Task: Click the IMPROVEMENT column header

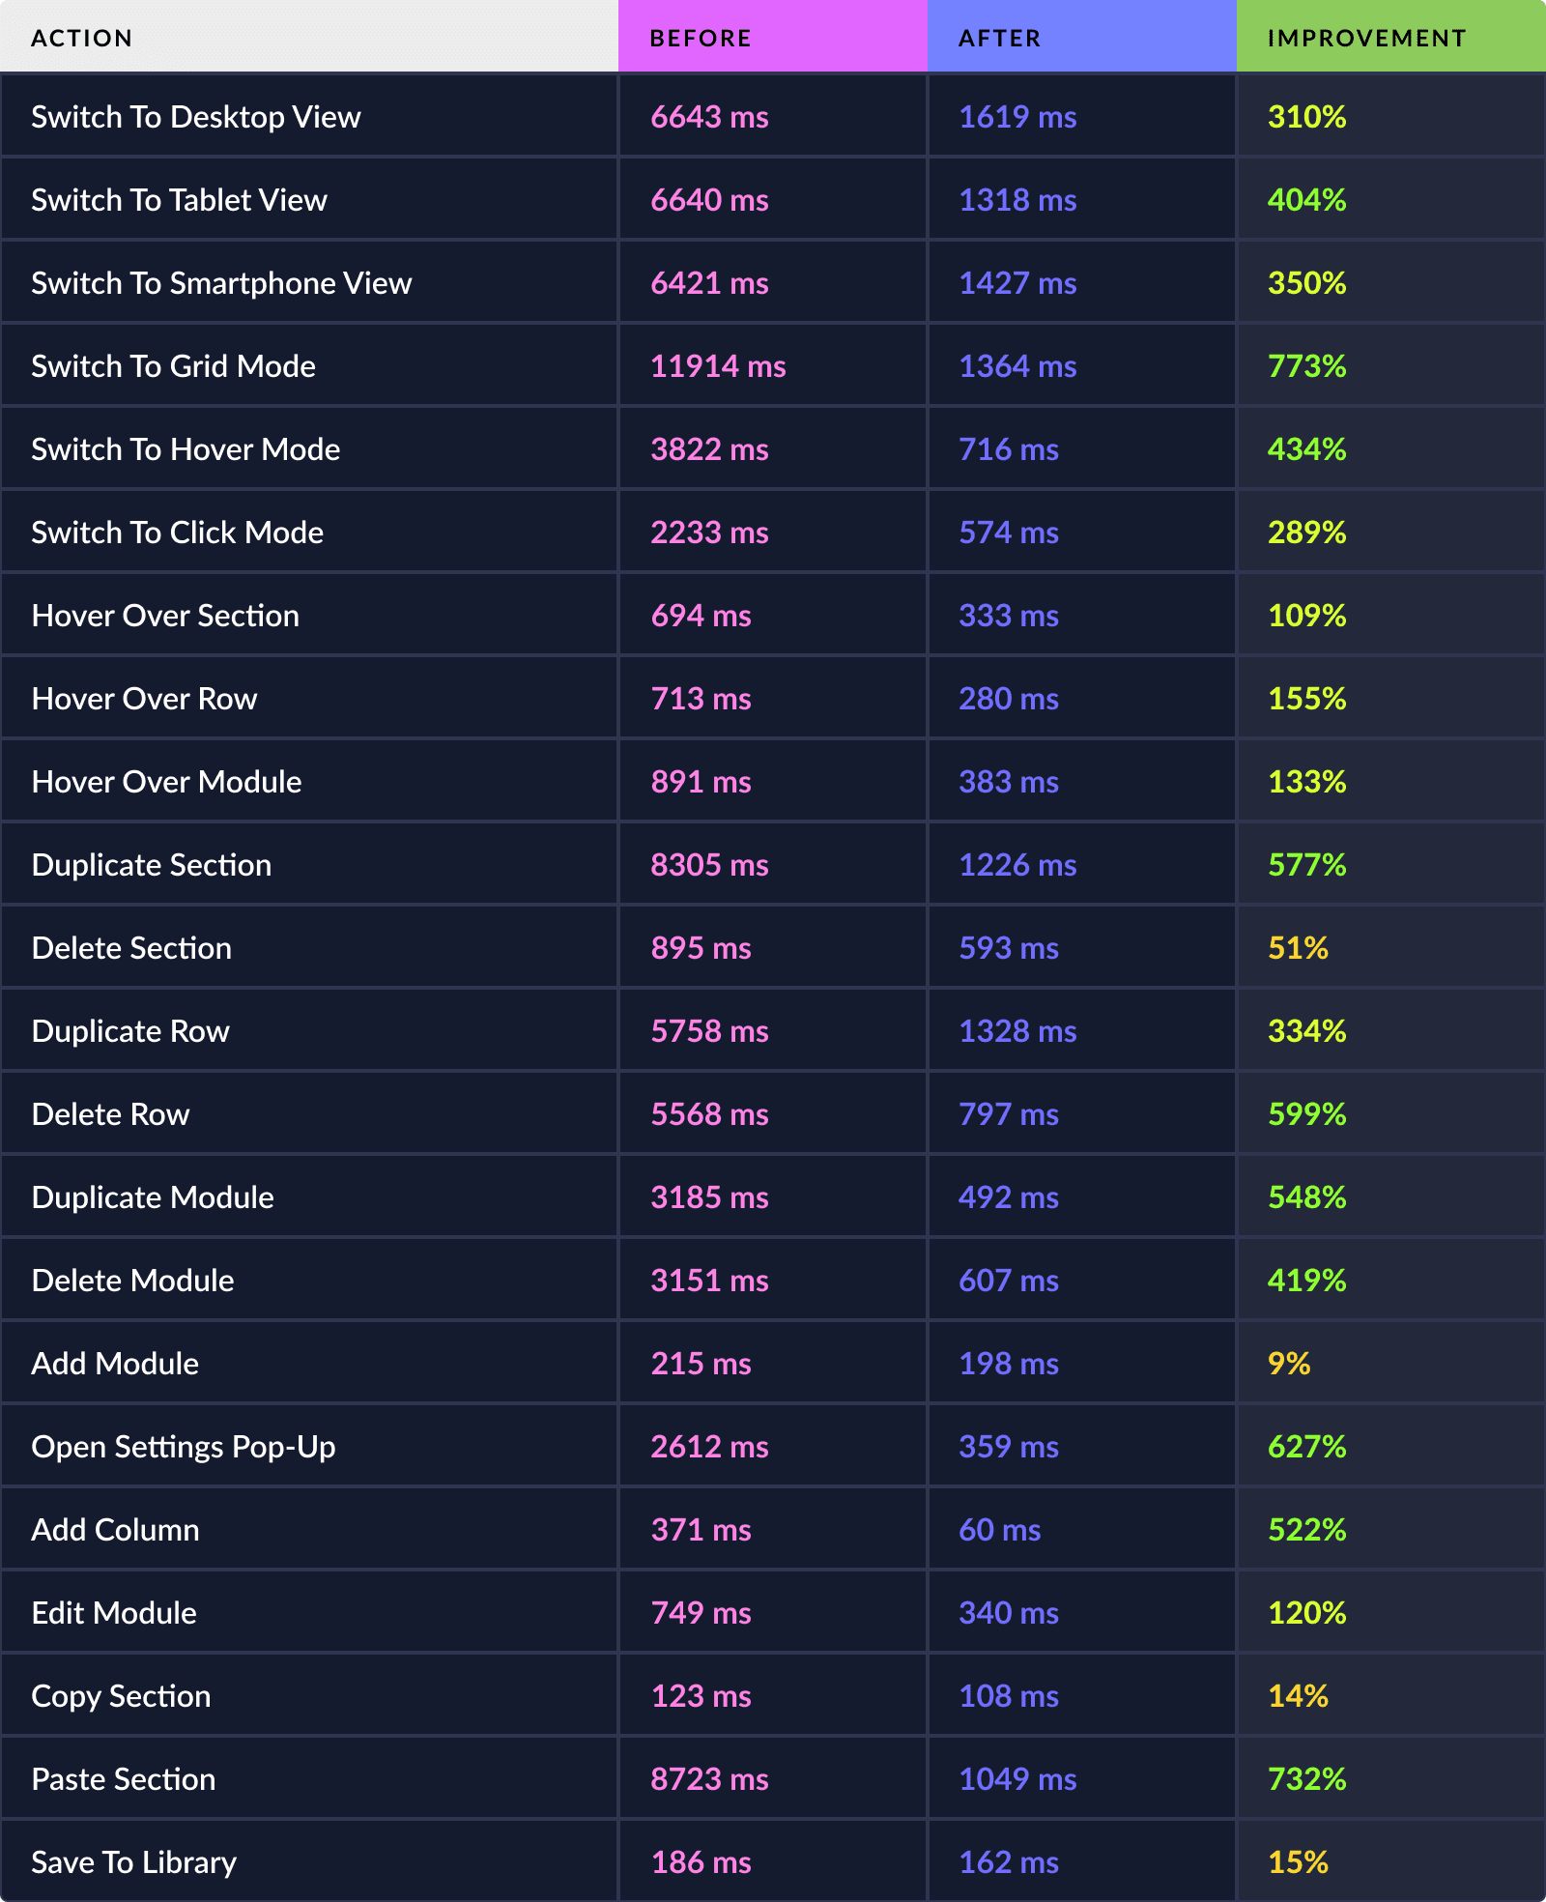Action: click(1366, 39)
